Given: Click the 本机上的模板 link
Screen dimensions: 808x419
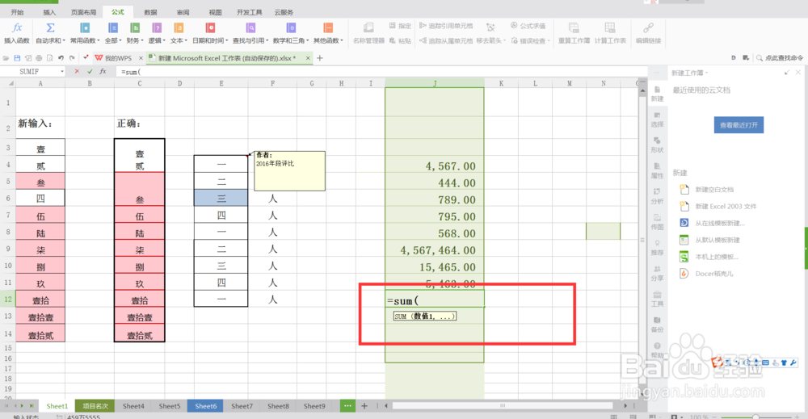Looking at the screenshot, I should tap(717, 257).
